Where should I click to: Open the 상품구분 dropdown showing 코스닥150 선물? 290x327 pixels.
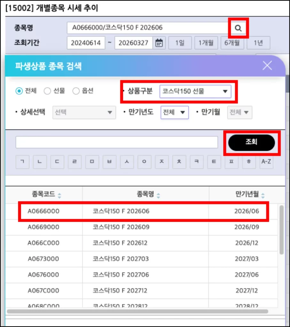pos(195,91)
